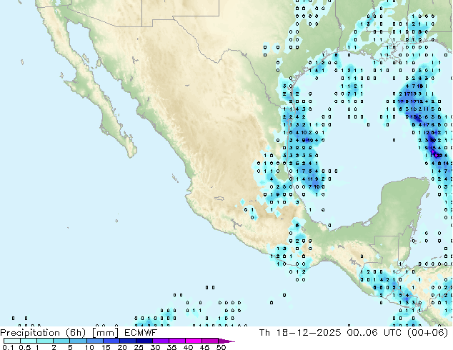Click the date 'Th 18-12-2025'
The width and height of the screenshot is (453, 350).
[x=300, y=333]
